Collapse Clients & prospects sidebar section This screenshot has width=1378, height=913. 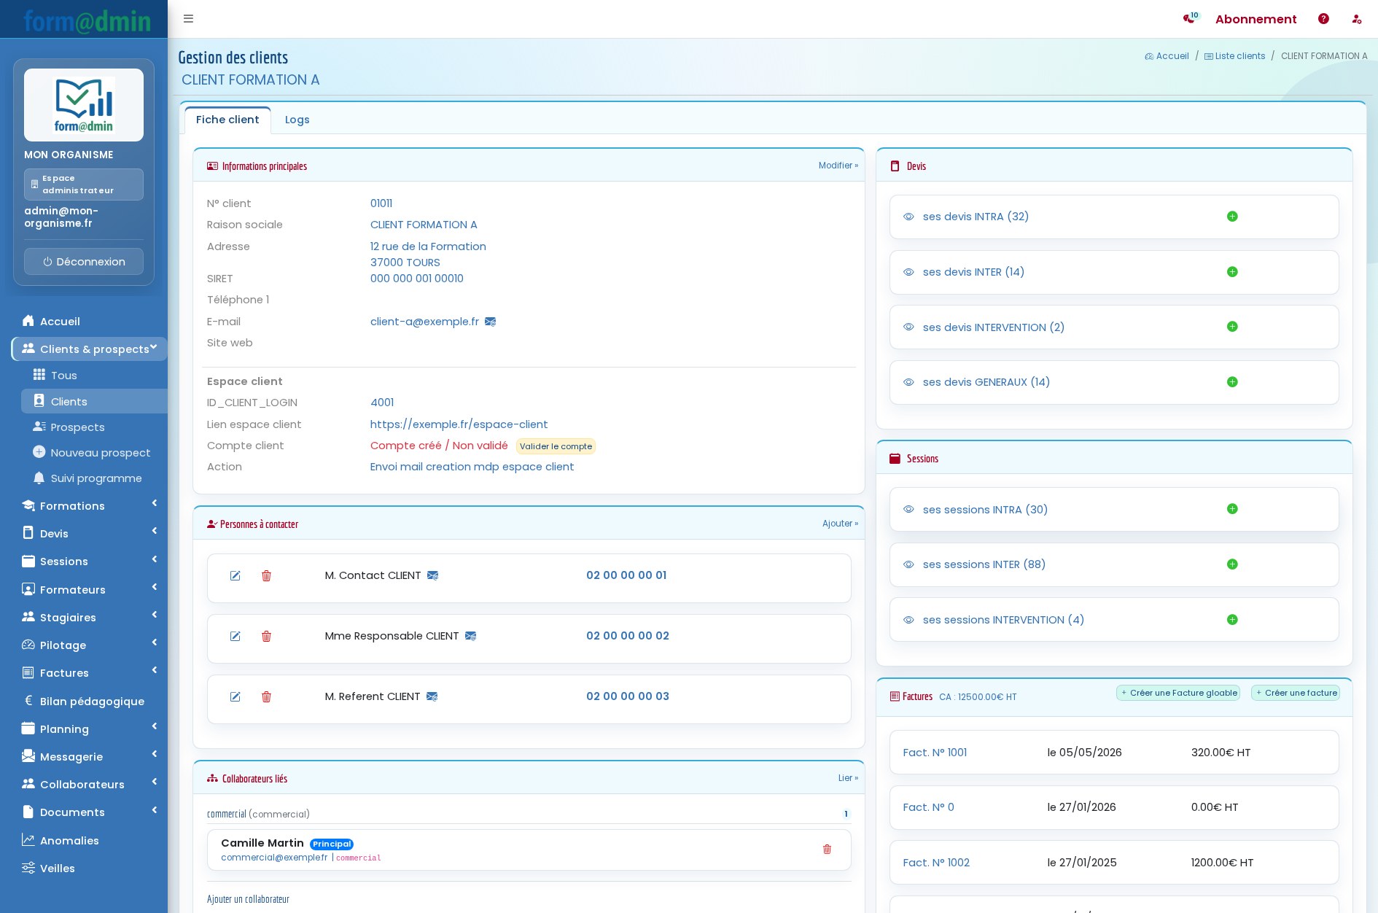[90, 349]
